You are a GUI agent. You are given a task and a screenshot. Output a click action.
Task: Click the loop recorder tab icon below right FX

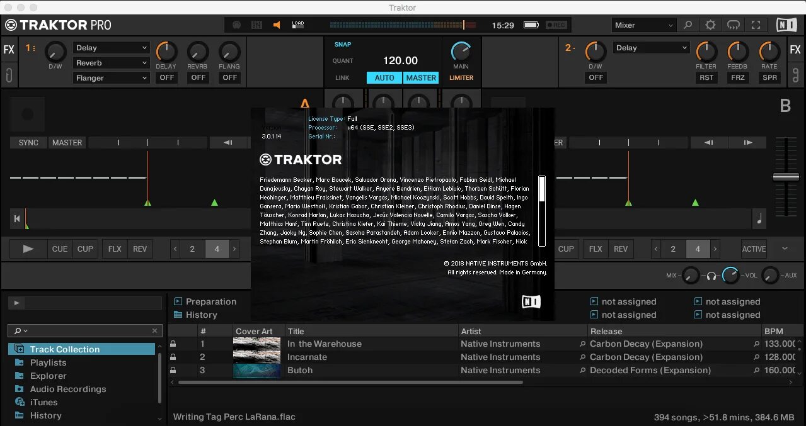click(x=795, y=76)
